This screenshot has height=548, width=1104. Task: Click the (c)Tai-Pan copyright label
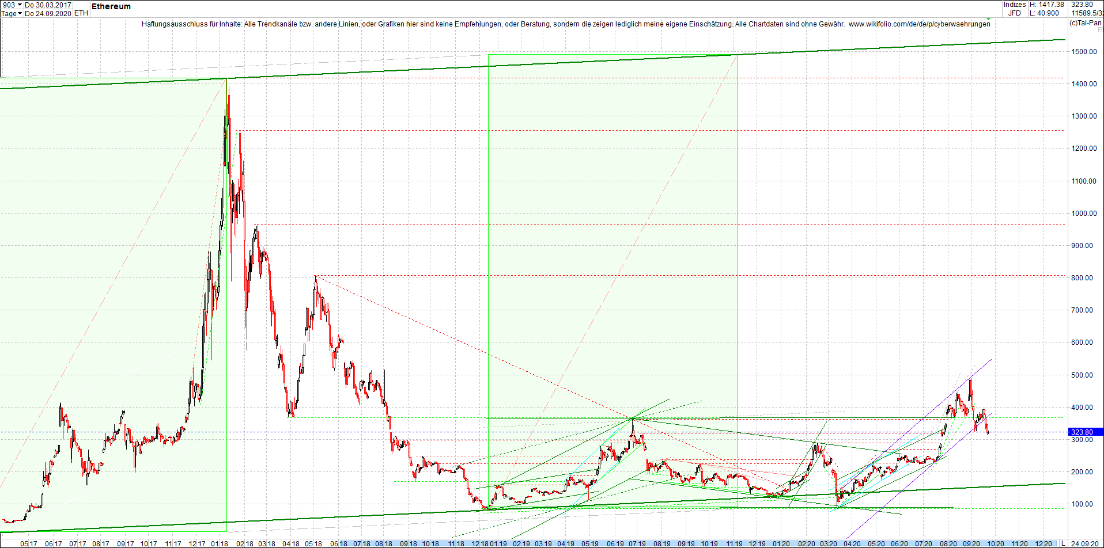click(x=1086, y=23)
